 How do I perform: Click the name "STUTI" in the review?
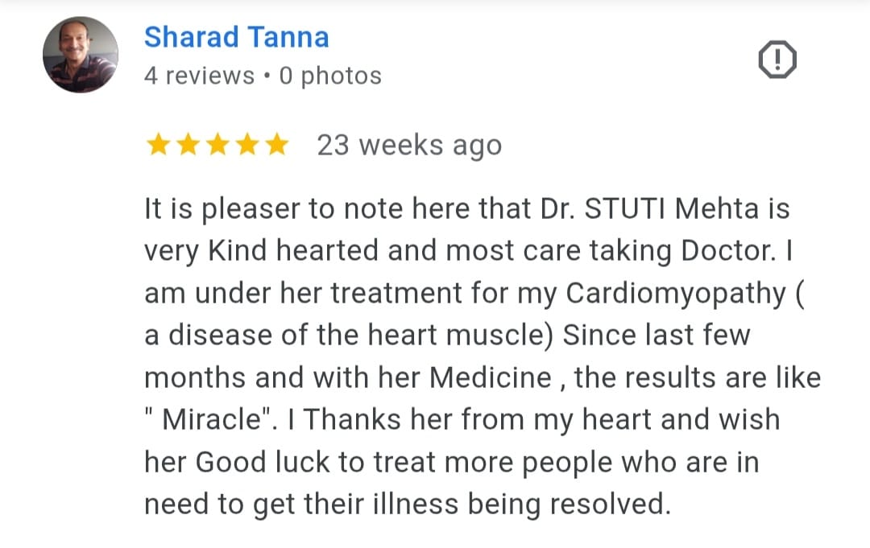coord(624,209)
